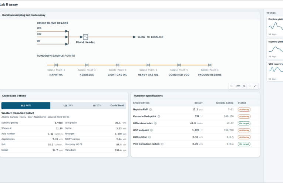Click the Watson K value 11.89

59,129
